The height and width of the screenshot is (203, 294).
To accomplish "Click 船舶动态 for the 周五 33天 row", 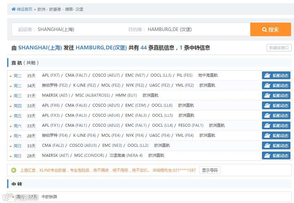I will (276, 115).
